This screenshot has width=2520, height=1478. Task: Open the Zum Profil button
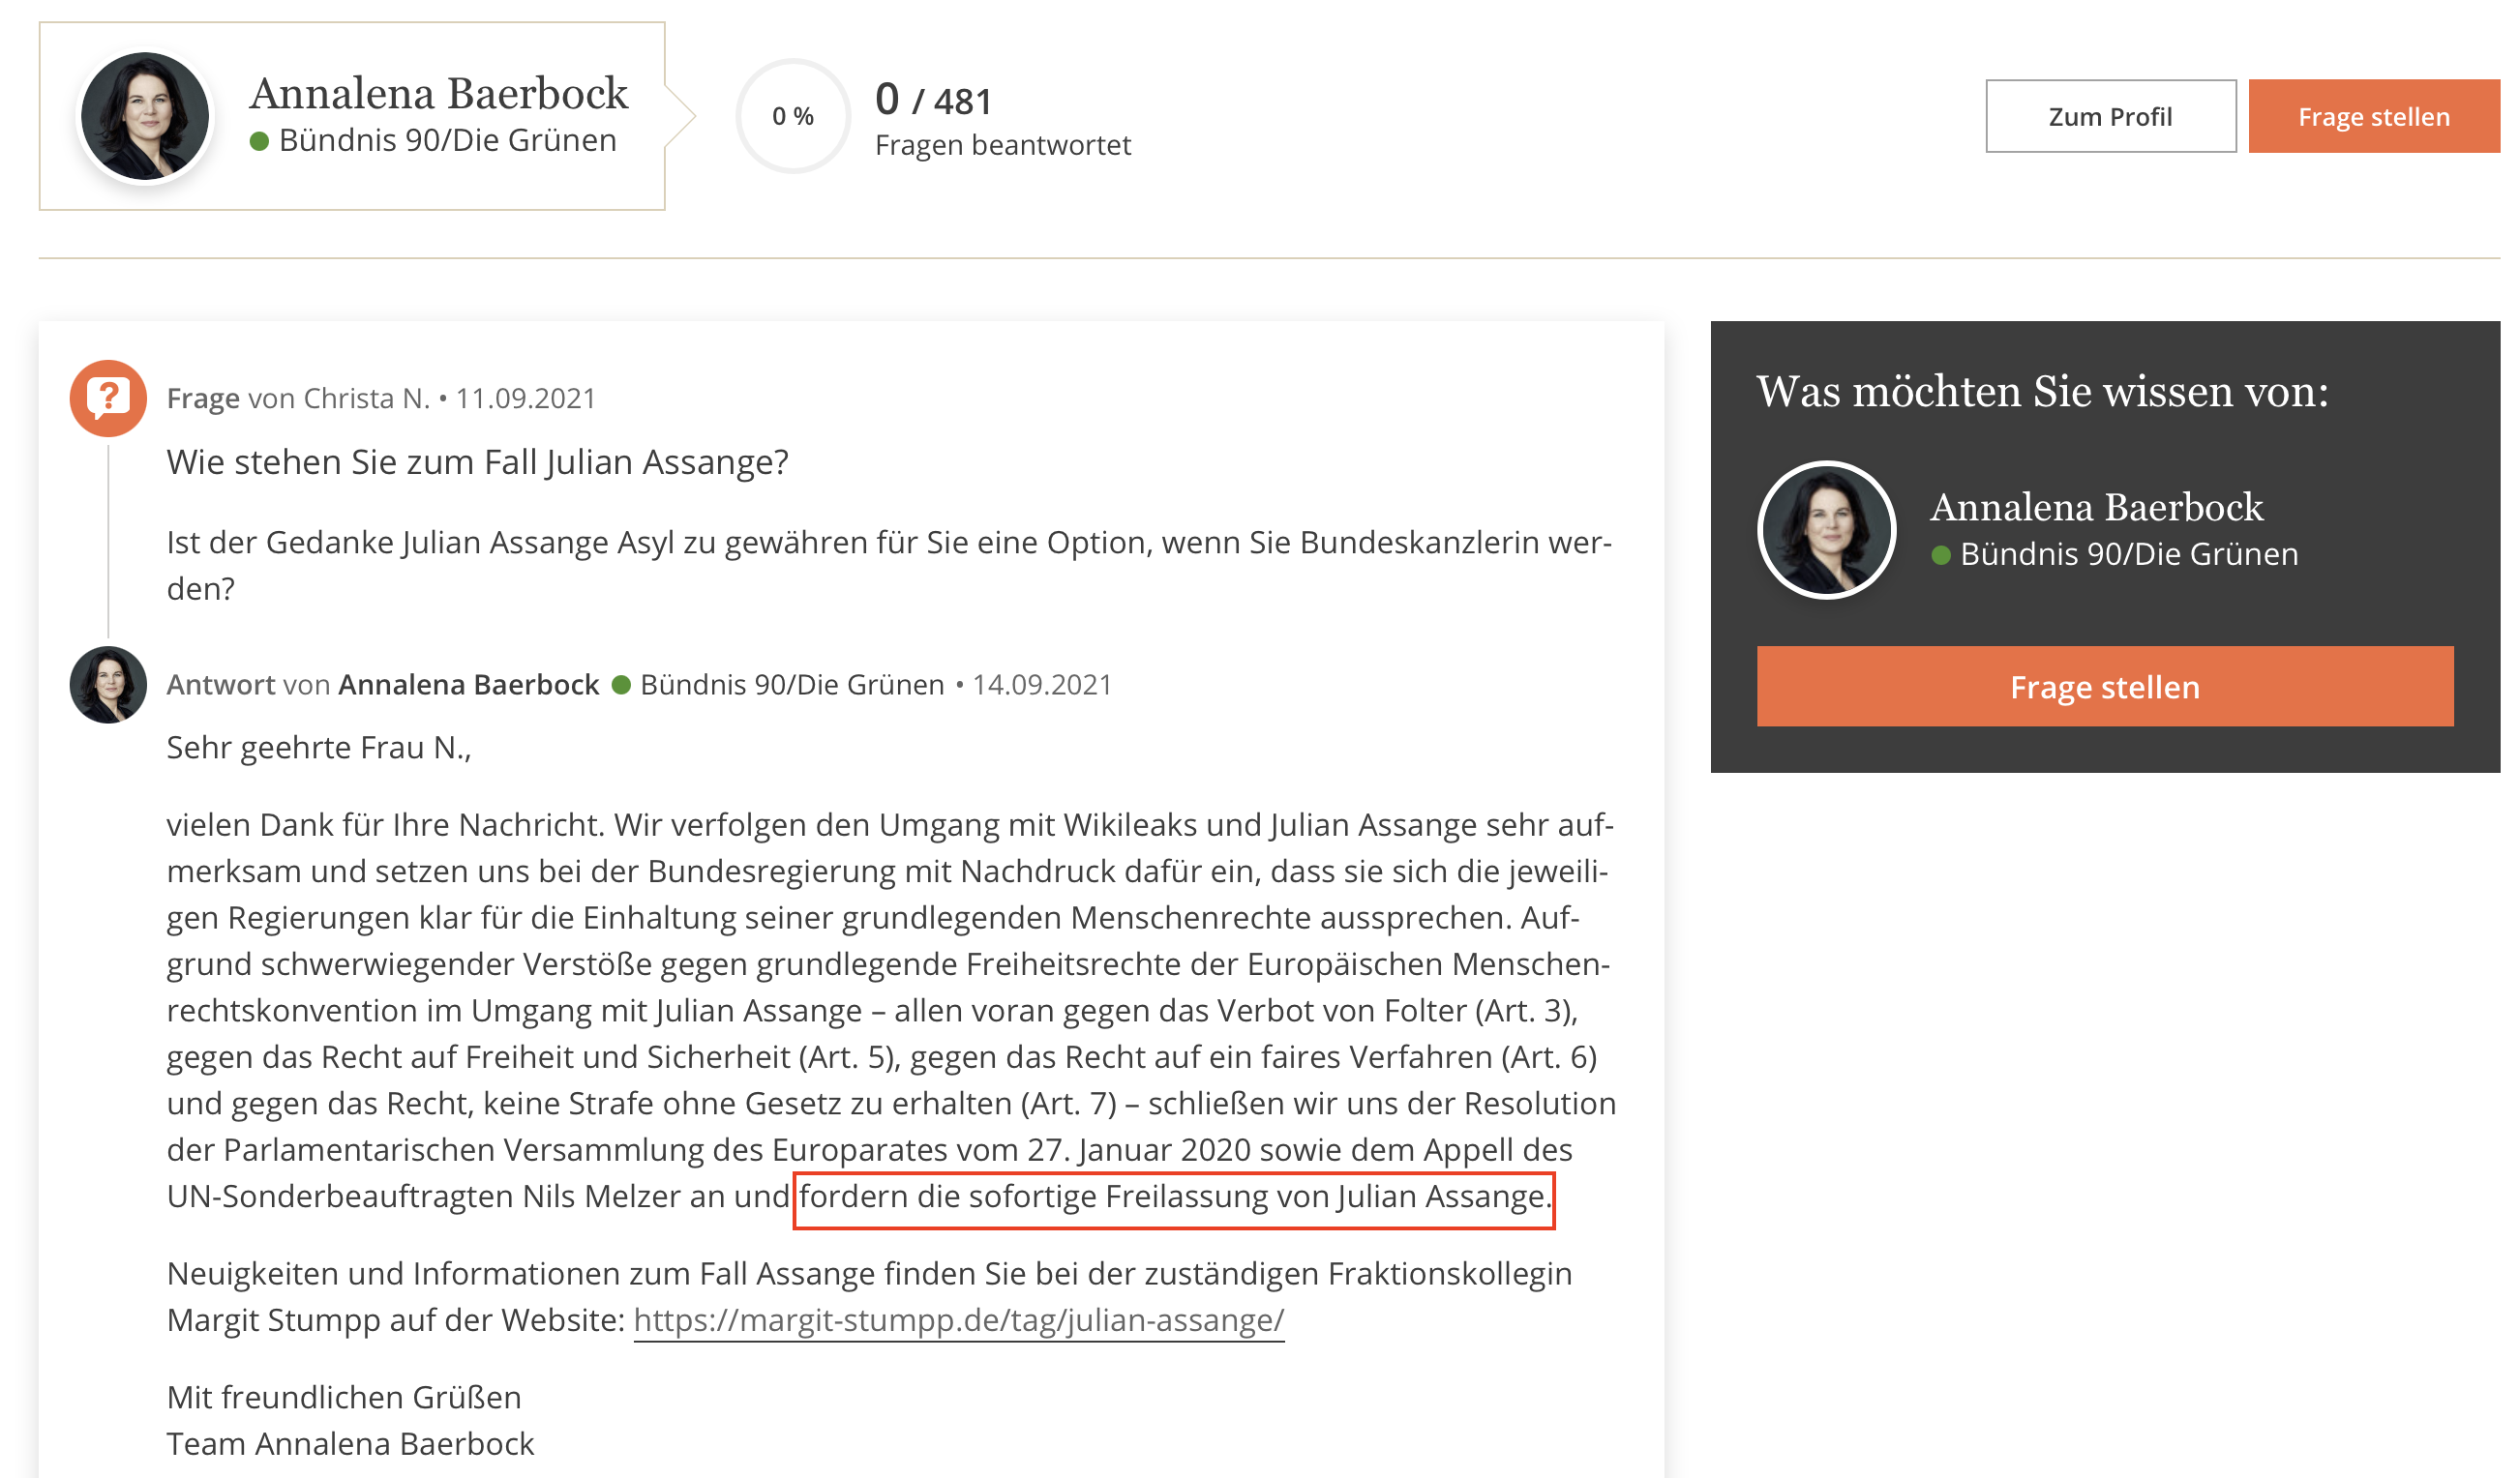(2110, 116)
